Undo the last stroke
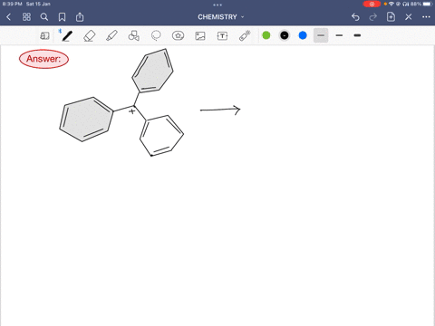Image resolution: width=435 pixels, height=326 pixels. click(355, 17)
